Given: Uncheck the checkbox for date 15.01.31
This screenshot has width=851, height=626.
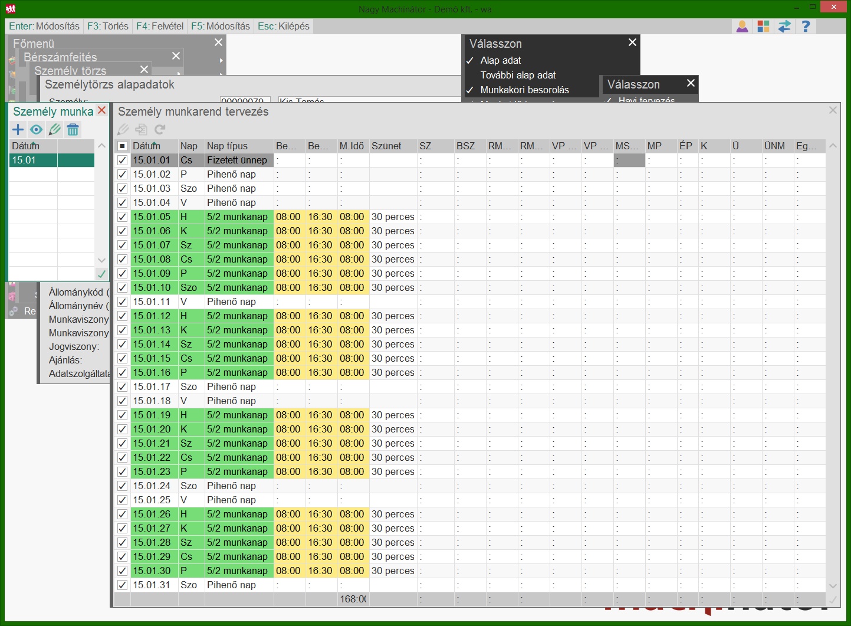Looking at the screenshot, I should (123, 585).
